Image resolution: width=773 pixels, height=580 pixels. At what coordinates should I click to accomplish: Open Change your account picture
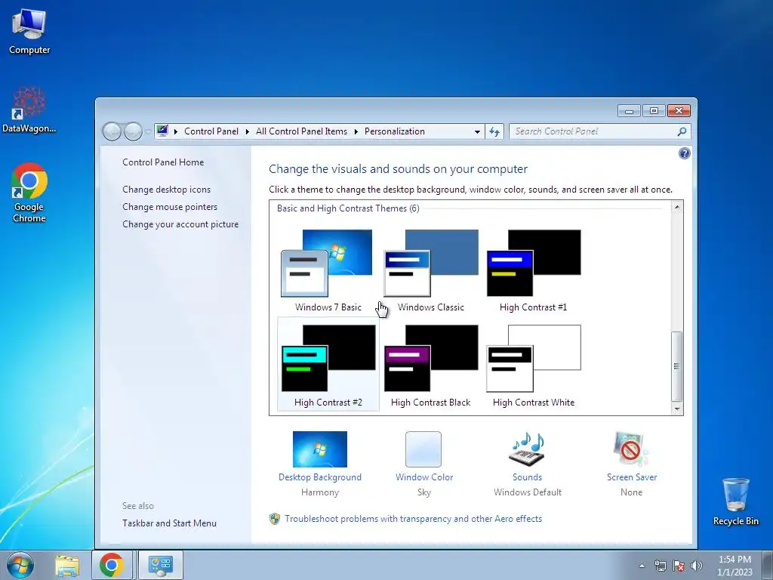point(180,224)
